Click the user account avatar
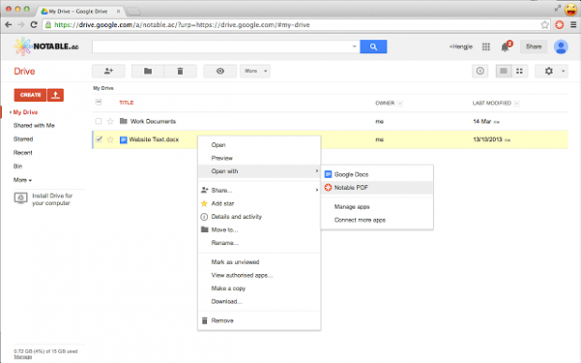The image size is (581, 363). 560,47
